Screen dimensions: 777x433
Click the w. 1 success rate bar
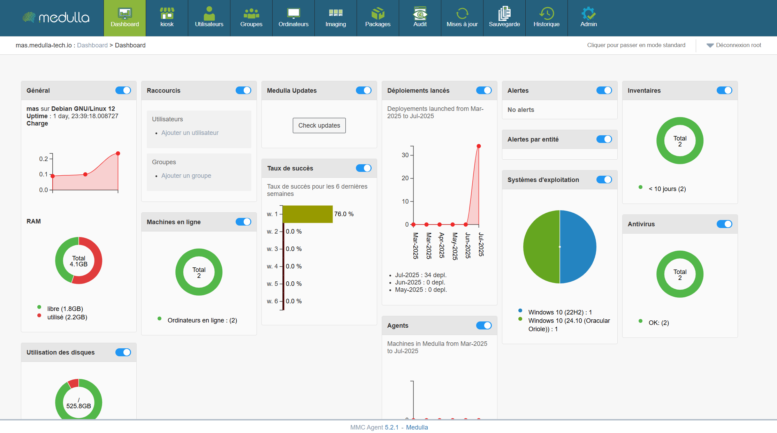coord(307,214)
